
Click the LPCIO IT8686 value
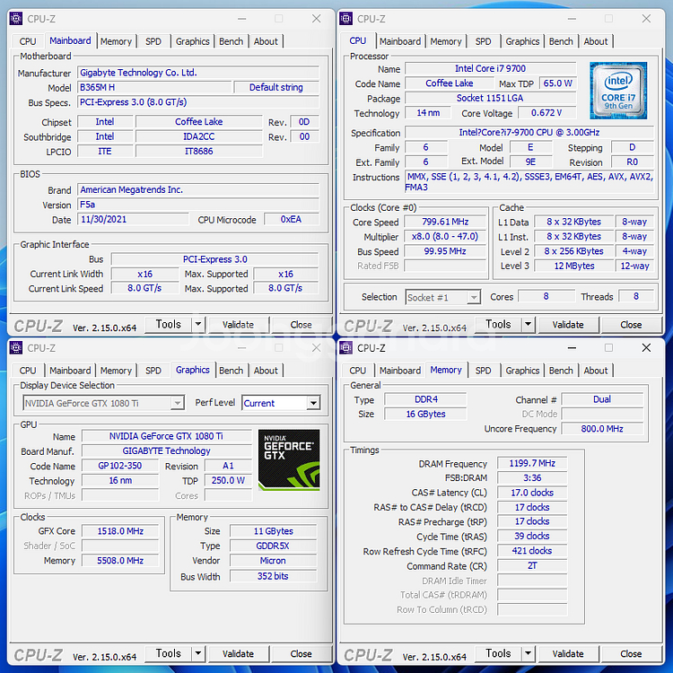coord(198,152)
